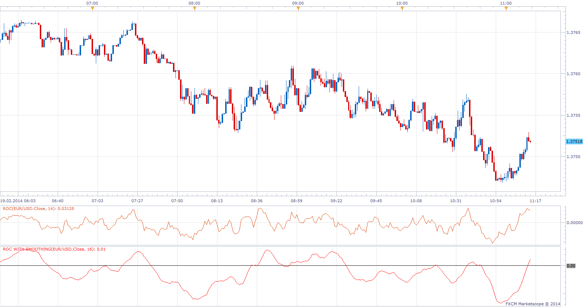Select the 1.3755 price axis label
The width and height of the screenshot is (586, 307).
pyautogui.click(x=573, y=115)
